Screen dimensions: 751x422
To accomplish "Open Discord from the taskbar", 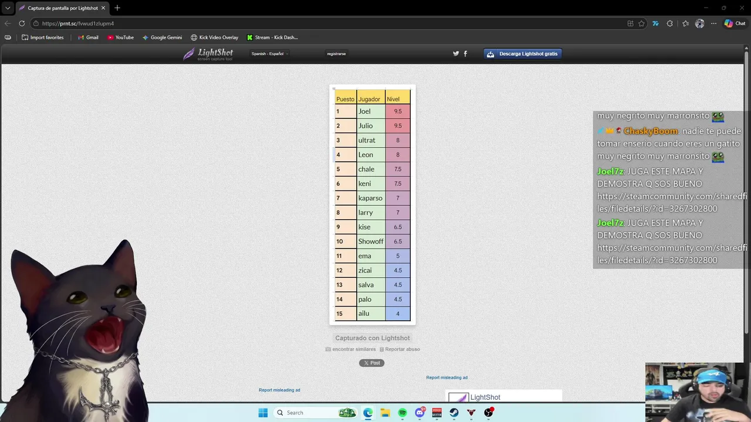I will pyautogui.click(x=420, y=413).
